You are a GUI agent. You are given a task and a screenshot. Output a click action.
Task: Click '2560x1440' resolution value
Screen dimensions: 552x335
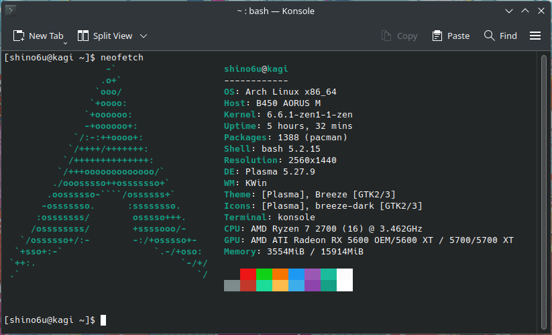[x=313, y=160]
